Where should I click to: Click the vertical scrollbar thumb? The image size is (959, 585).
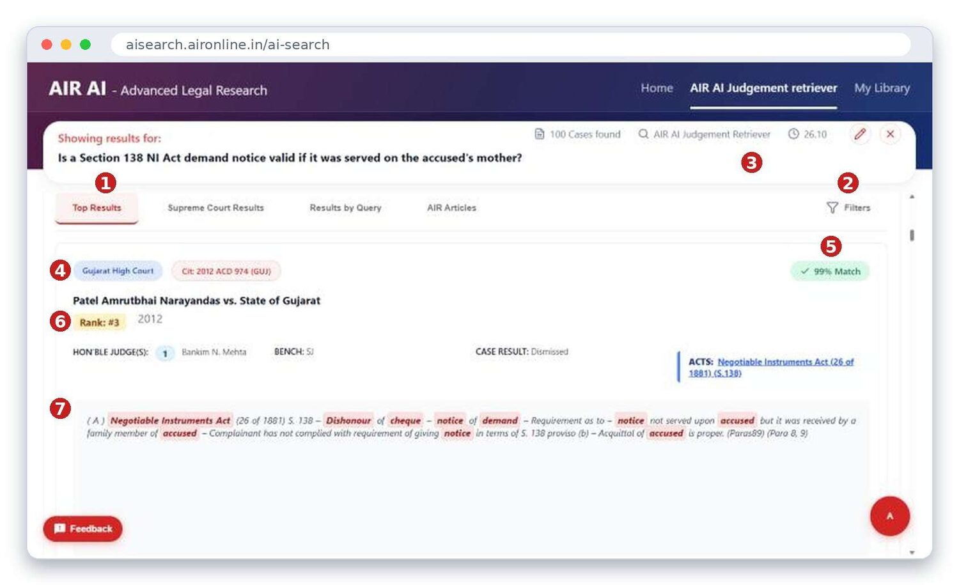[912, 235]
